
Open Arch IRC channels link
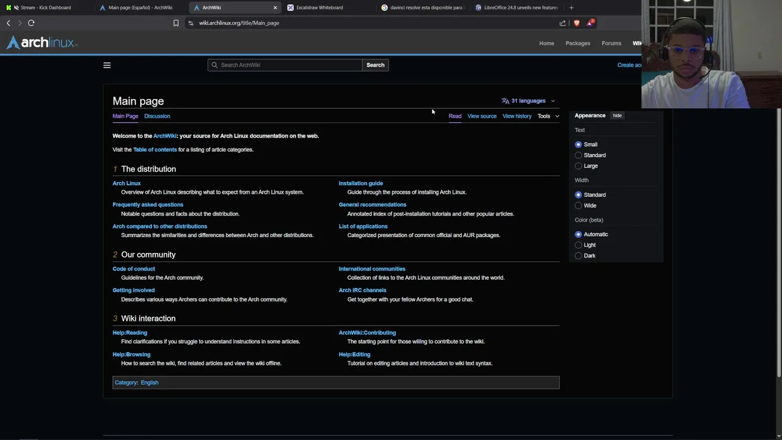362,290
